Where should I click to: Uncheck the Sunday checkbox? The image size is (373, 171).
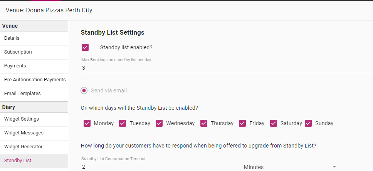(308, 123)
